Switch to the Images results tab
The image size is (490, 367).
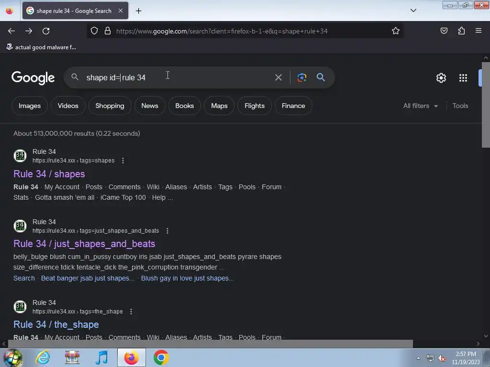(x=30, y=106)
